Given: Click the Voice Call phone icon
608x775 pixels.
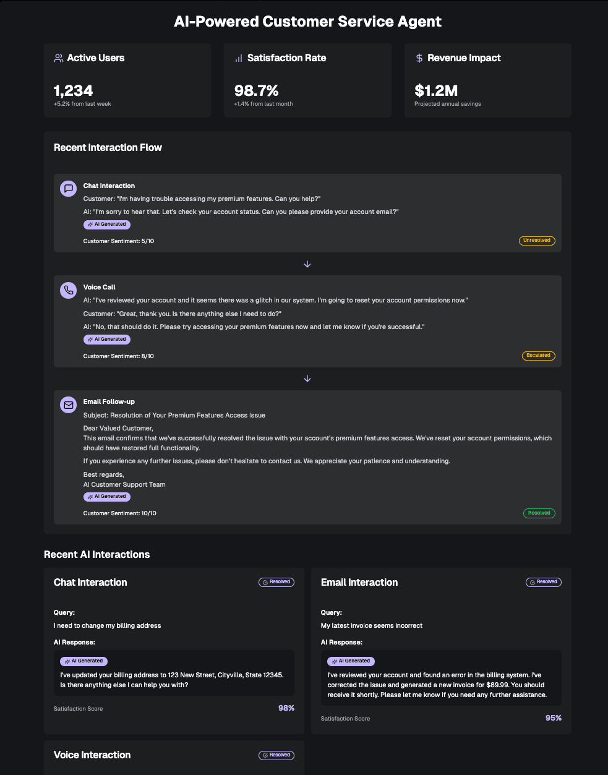Looking at the screenshot, I should [69, 290].
